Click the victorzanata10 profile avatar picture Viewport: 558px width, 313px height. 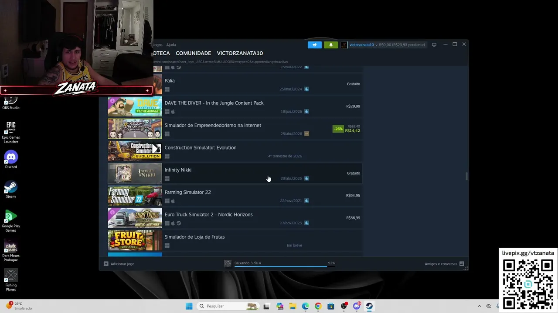tap(344, 45)
